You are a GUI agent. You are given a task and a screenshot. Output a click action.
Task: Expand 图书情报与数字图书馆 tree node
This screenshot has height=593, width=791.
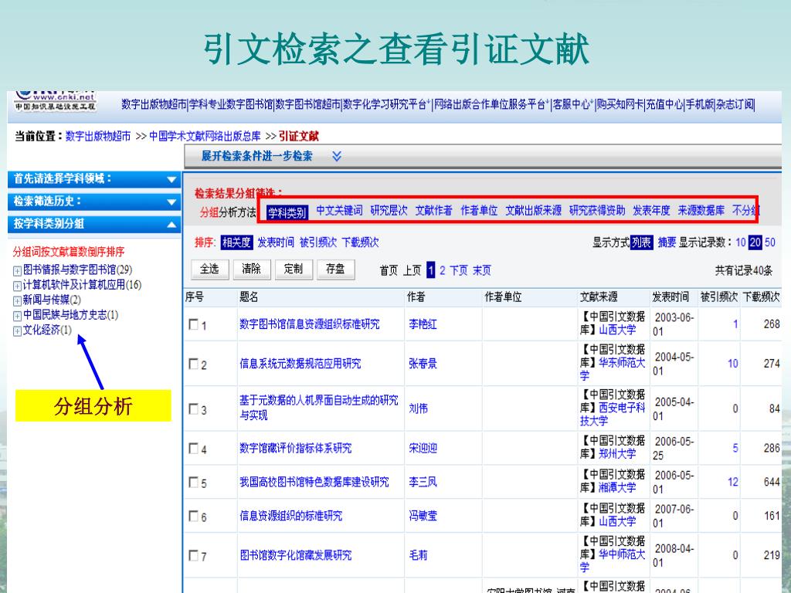17,270
